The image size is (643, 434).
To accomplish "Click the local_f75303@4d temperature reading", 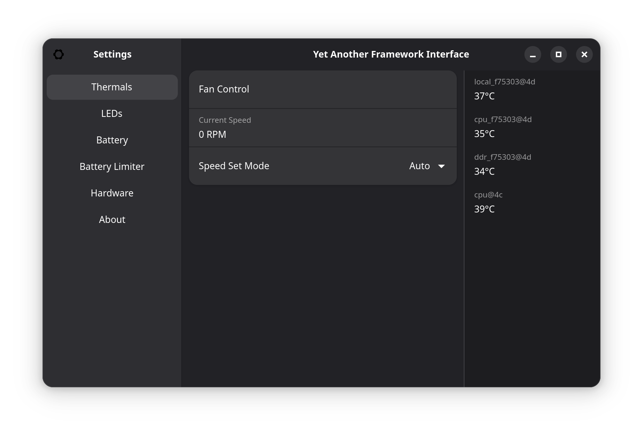I will [484, 96].
